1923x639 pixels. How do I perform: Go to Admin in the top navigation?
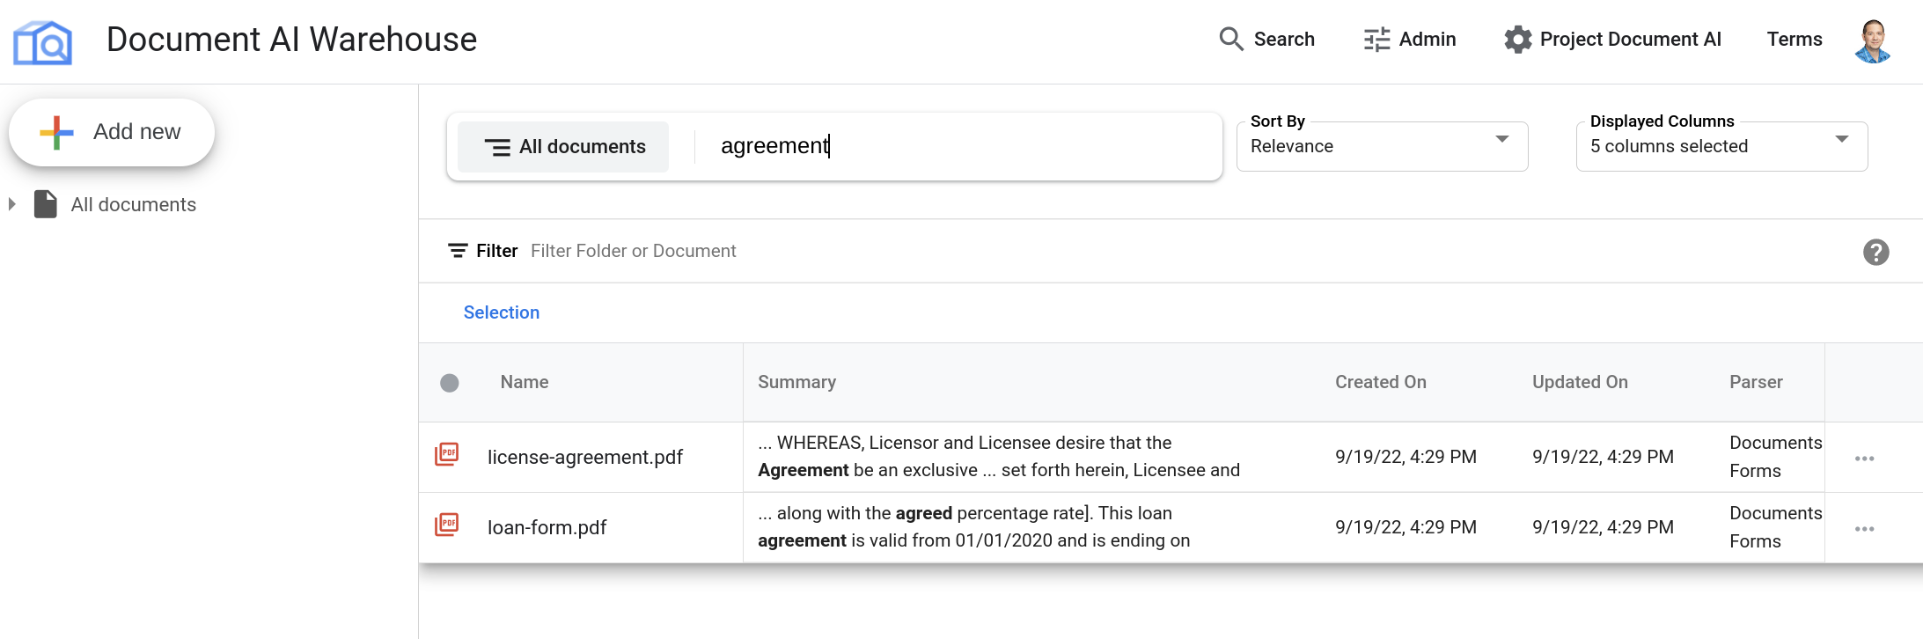[1409, 40]
